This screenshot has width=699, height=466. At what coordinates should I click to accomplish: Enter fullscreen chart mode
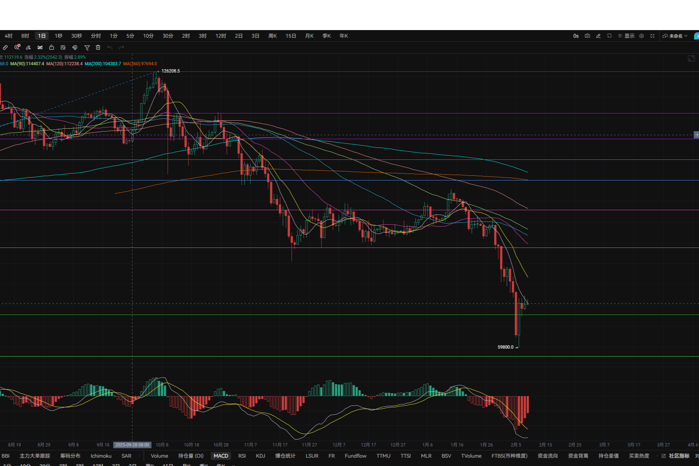click(x=652, y=36)
